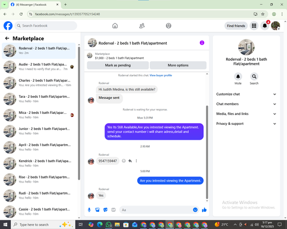Expand Privacy & support section
The width and height of the screenshot is (287, 229).
pyautogui.click(x=246, y=124)
